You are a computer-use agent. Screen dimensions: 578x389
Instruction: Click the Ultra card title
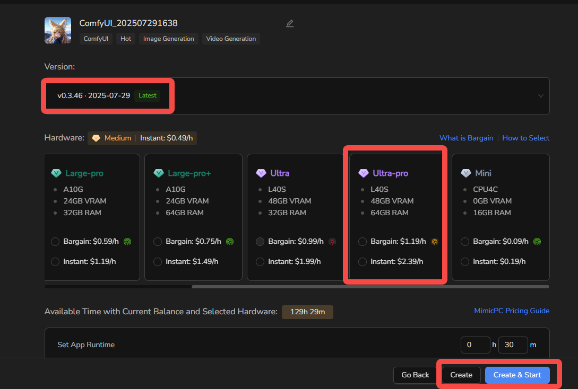click(x=280, y=173)
